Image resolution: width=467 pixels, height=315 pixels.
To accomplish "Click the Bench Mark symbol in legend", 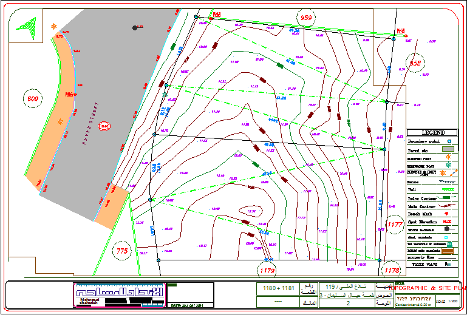I will (x=449, y=214).
